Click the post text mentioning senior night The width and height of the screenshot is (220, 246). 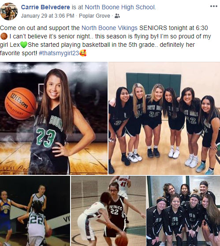(105, 41)
